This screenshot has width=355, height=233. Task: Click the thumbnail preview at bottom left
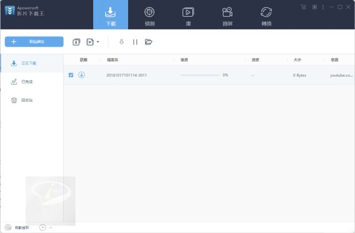[50, 201]
